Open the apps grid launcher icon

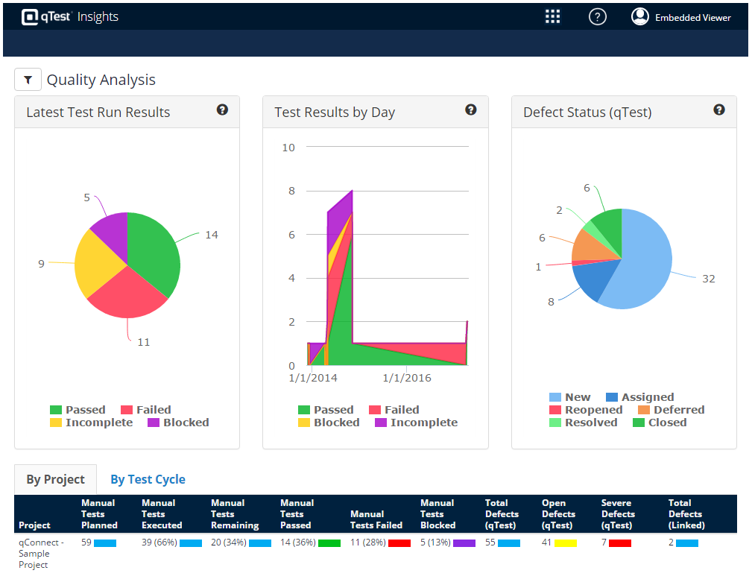tap(552, 16)
